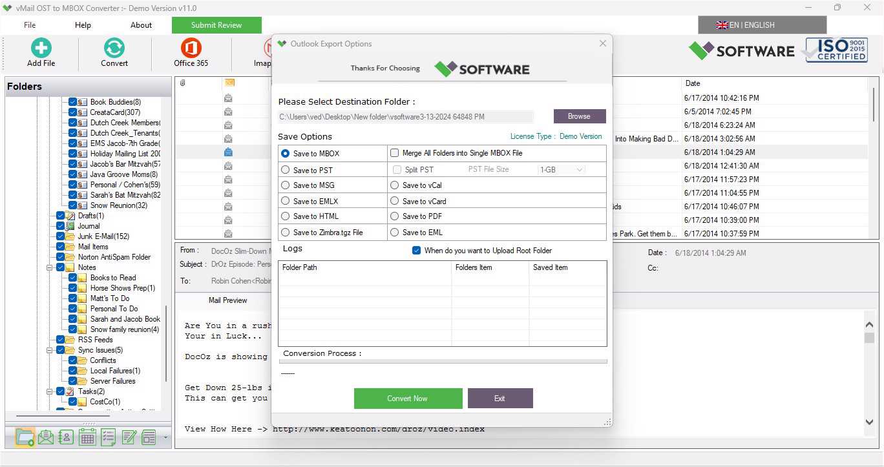Select Save to MBOX option
This screenshot has height=467, width=884.
point(286,154)
